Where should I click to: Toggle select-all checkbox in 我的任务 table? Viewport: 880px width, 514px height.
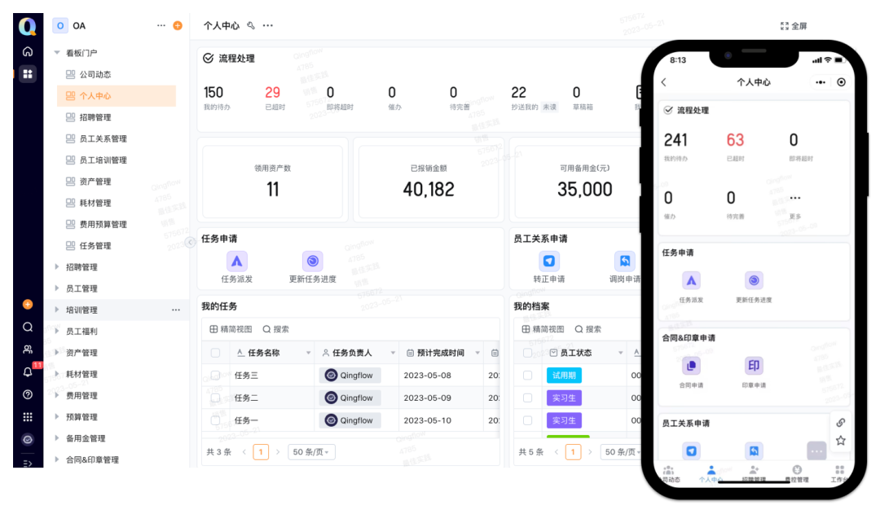pos(215,353)
